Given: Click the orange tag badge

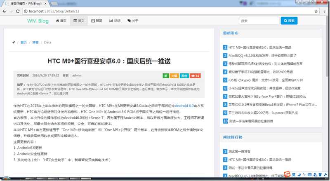Looking at the screenshot, I should coord(174,76).
